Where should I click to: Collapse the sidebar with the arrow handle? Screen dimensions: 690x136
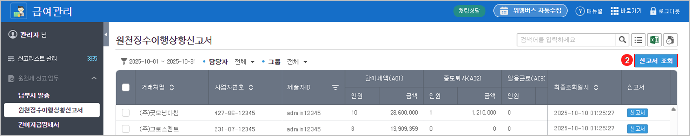[106, 35]
